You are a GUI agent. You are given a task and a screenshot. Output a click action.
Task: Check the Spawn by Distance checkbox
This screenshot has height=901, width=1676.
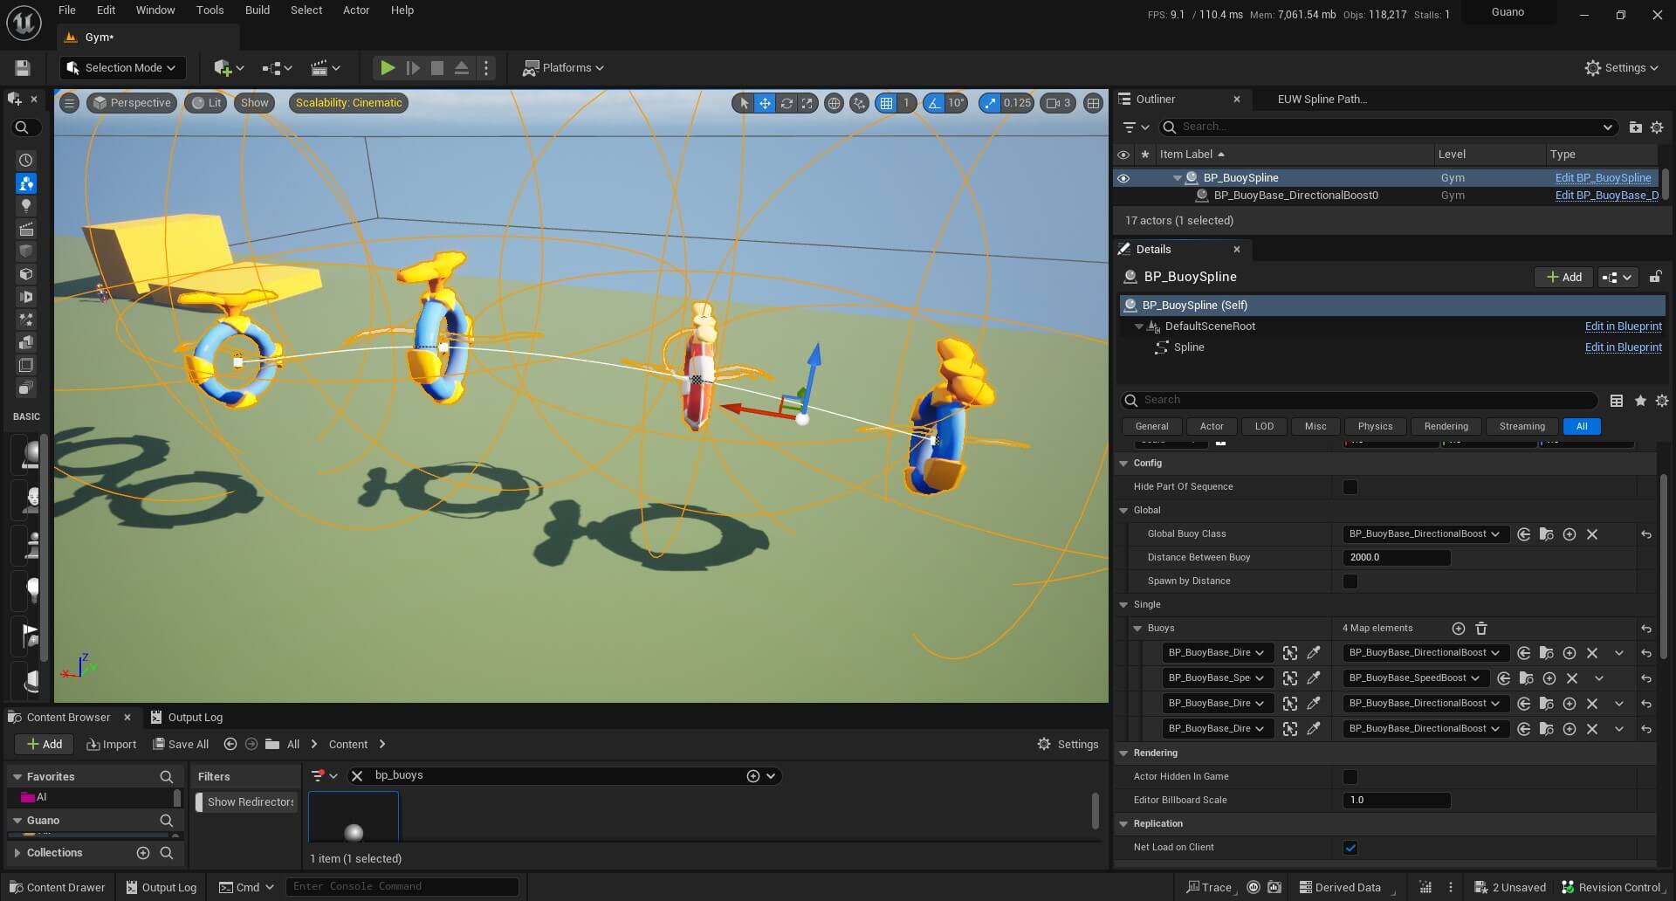click(1350, 581)
